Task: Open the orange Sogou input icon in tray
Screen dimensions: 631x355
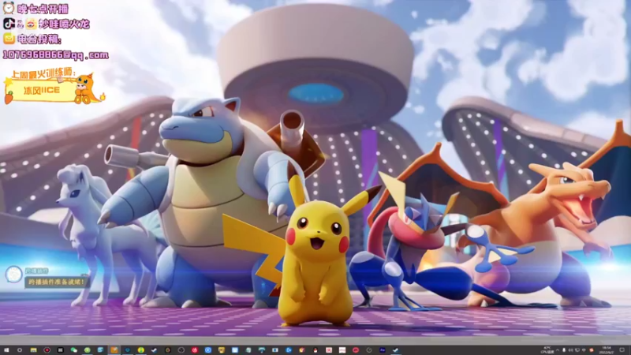Action: [592, 350]
